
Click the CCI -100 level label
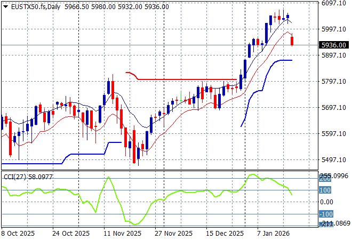click(326, 214)
